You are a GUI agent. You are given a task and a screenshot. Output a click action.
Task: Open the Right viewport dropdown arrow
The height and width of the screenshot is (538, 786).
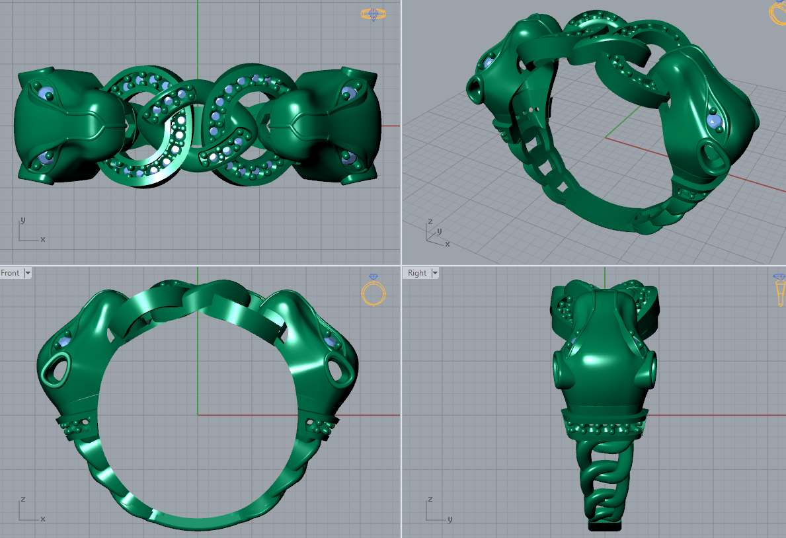434,273
